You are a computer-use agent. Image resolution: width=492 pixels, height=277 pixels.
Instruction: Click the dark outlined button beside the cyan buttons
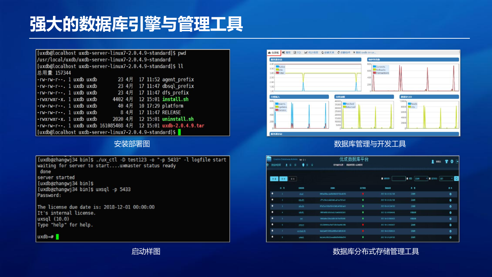coord(293,179)
